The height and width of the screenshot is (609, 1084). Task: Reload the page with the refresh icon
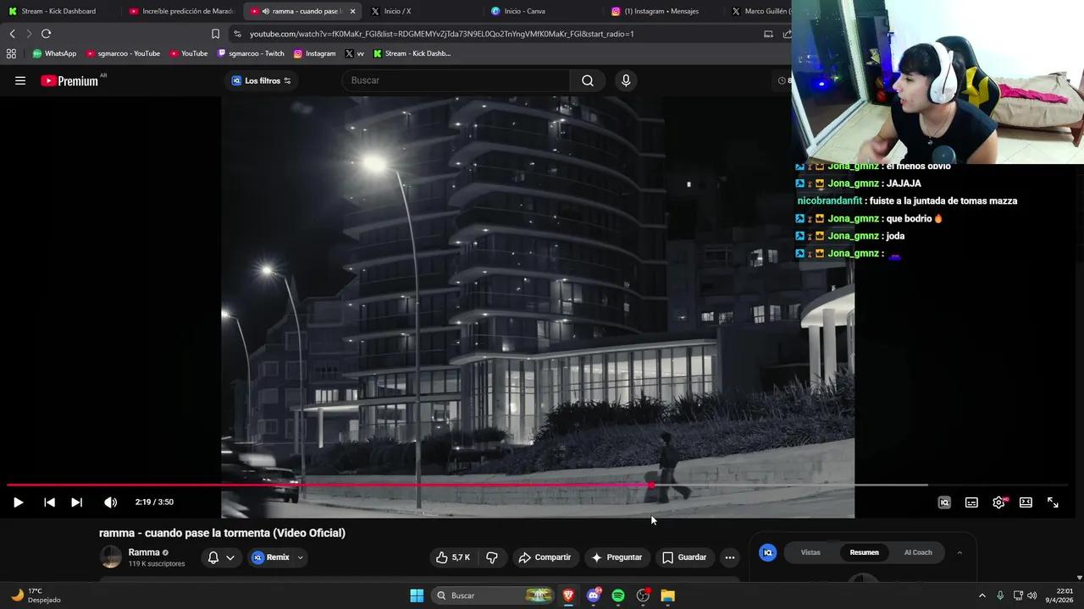click(46, 34)
